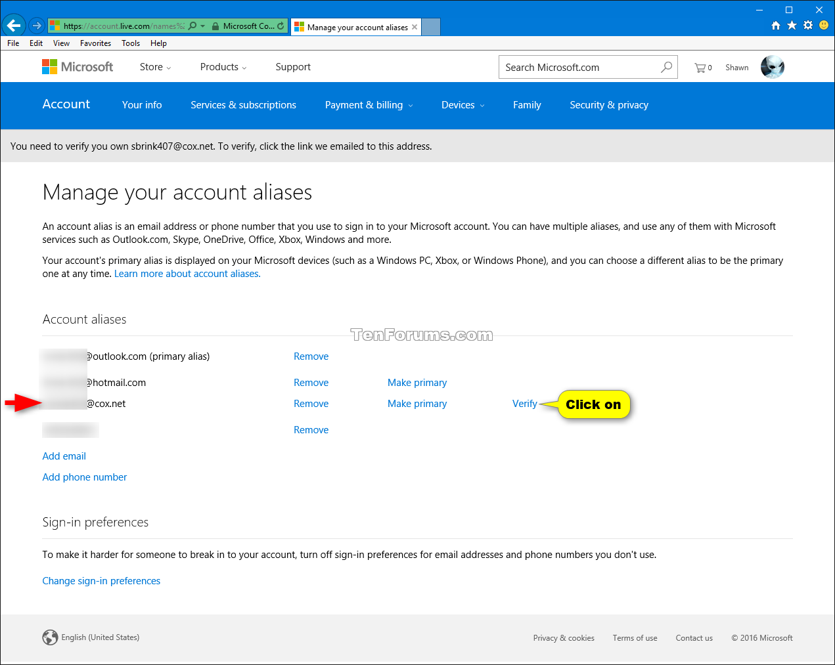Open Security & privacy section
Image resolution: width=835 pixels, height=665 pixels.
point(609,105)
